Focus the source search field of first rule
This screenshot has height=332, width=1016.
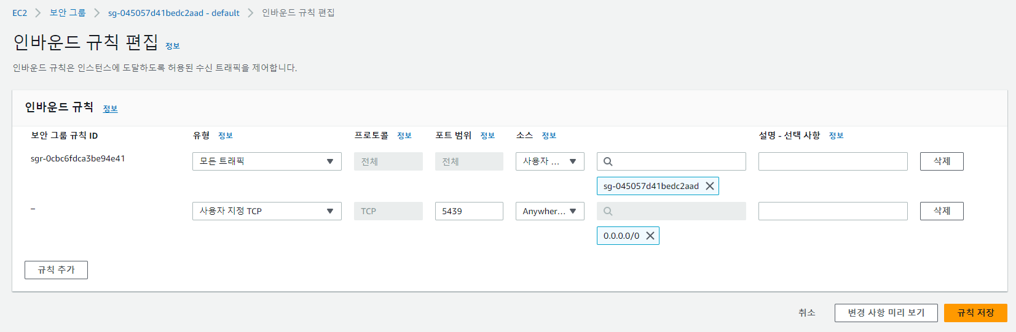(x=671, y=161)
